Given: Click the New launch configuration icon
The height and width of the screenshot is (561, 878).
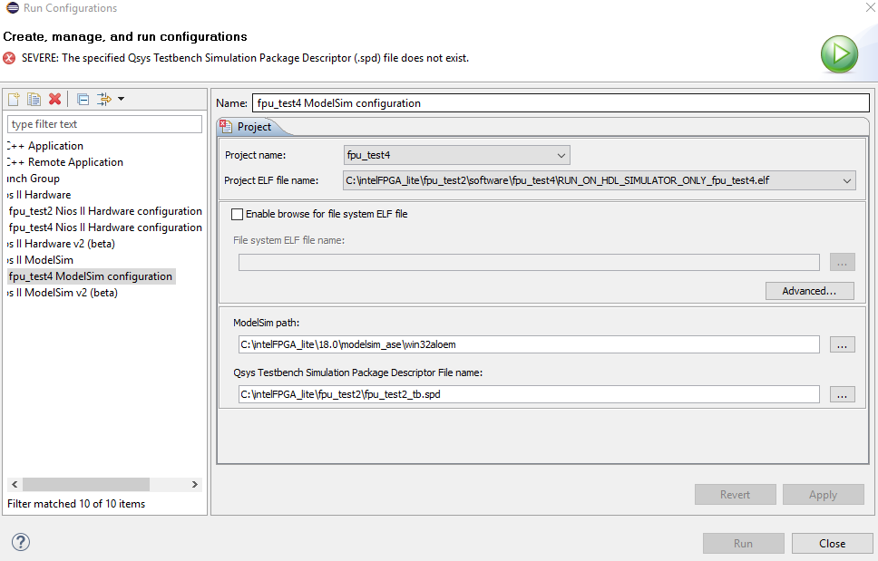Looking at the screenshot, I should point(14,99).
